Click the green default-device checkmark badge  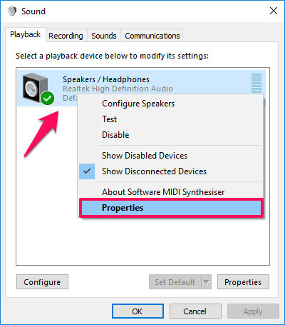[x=47, y=98]
